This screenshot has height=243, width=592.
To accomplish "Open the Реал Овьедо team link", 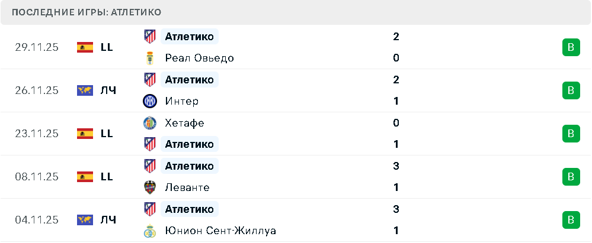I will (x=199, y=58).
